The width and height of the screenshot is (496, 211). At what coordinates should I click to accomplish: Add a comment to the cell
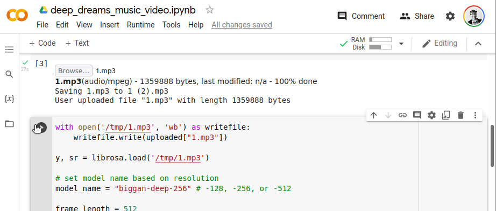(417, 115)
